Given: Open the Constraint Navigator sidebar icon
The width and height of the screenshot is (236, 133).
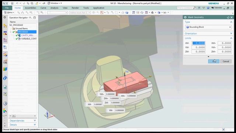Looking at the screenshot, I should (x=5, y=33).
